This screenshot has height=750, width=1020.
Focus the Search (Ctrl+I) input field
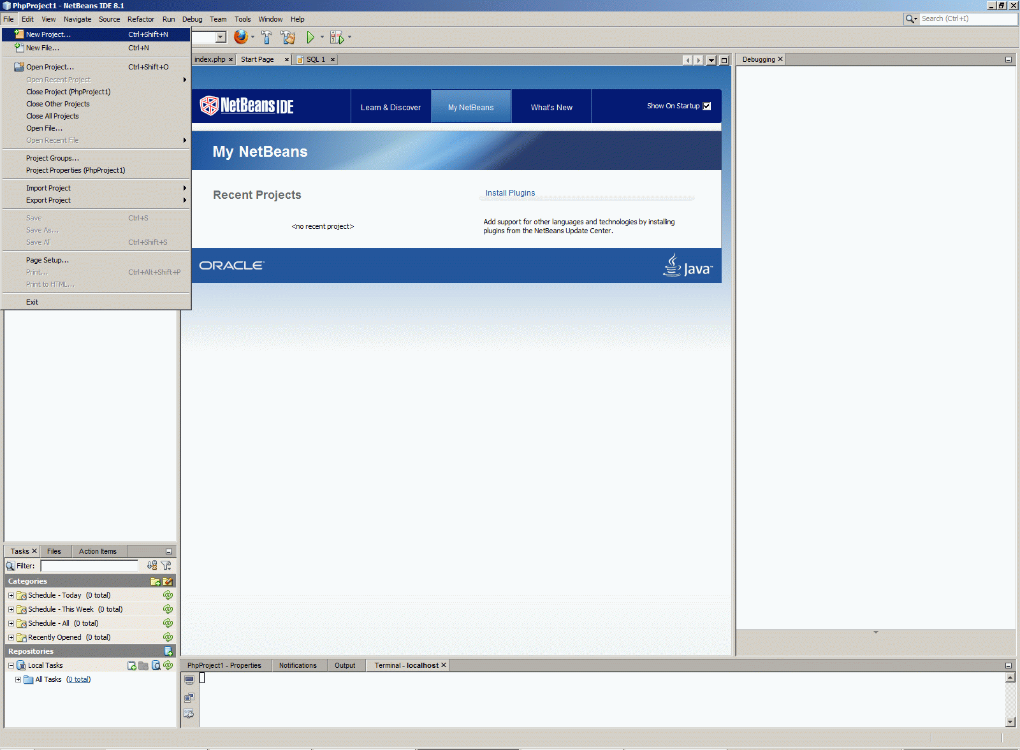pos(968,19)
